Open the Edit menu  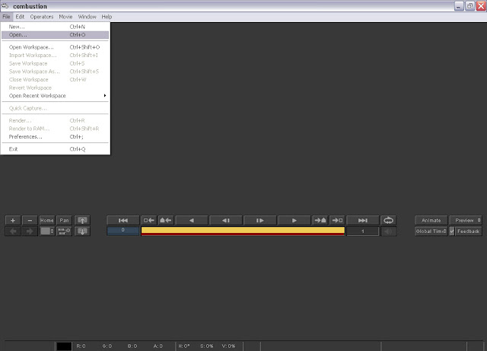20,17
